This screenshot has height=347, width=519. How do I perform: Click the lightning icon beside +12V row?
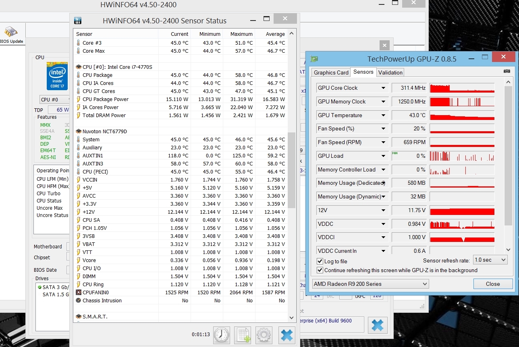[x=78, y=212]
